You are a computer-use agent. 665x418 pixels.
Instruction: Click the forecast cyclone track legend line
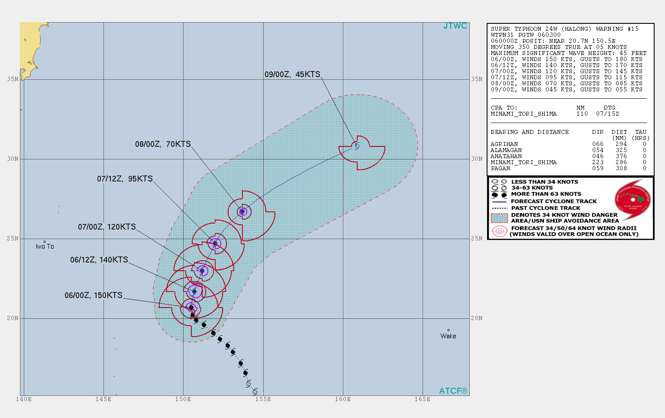499,202
